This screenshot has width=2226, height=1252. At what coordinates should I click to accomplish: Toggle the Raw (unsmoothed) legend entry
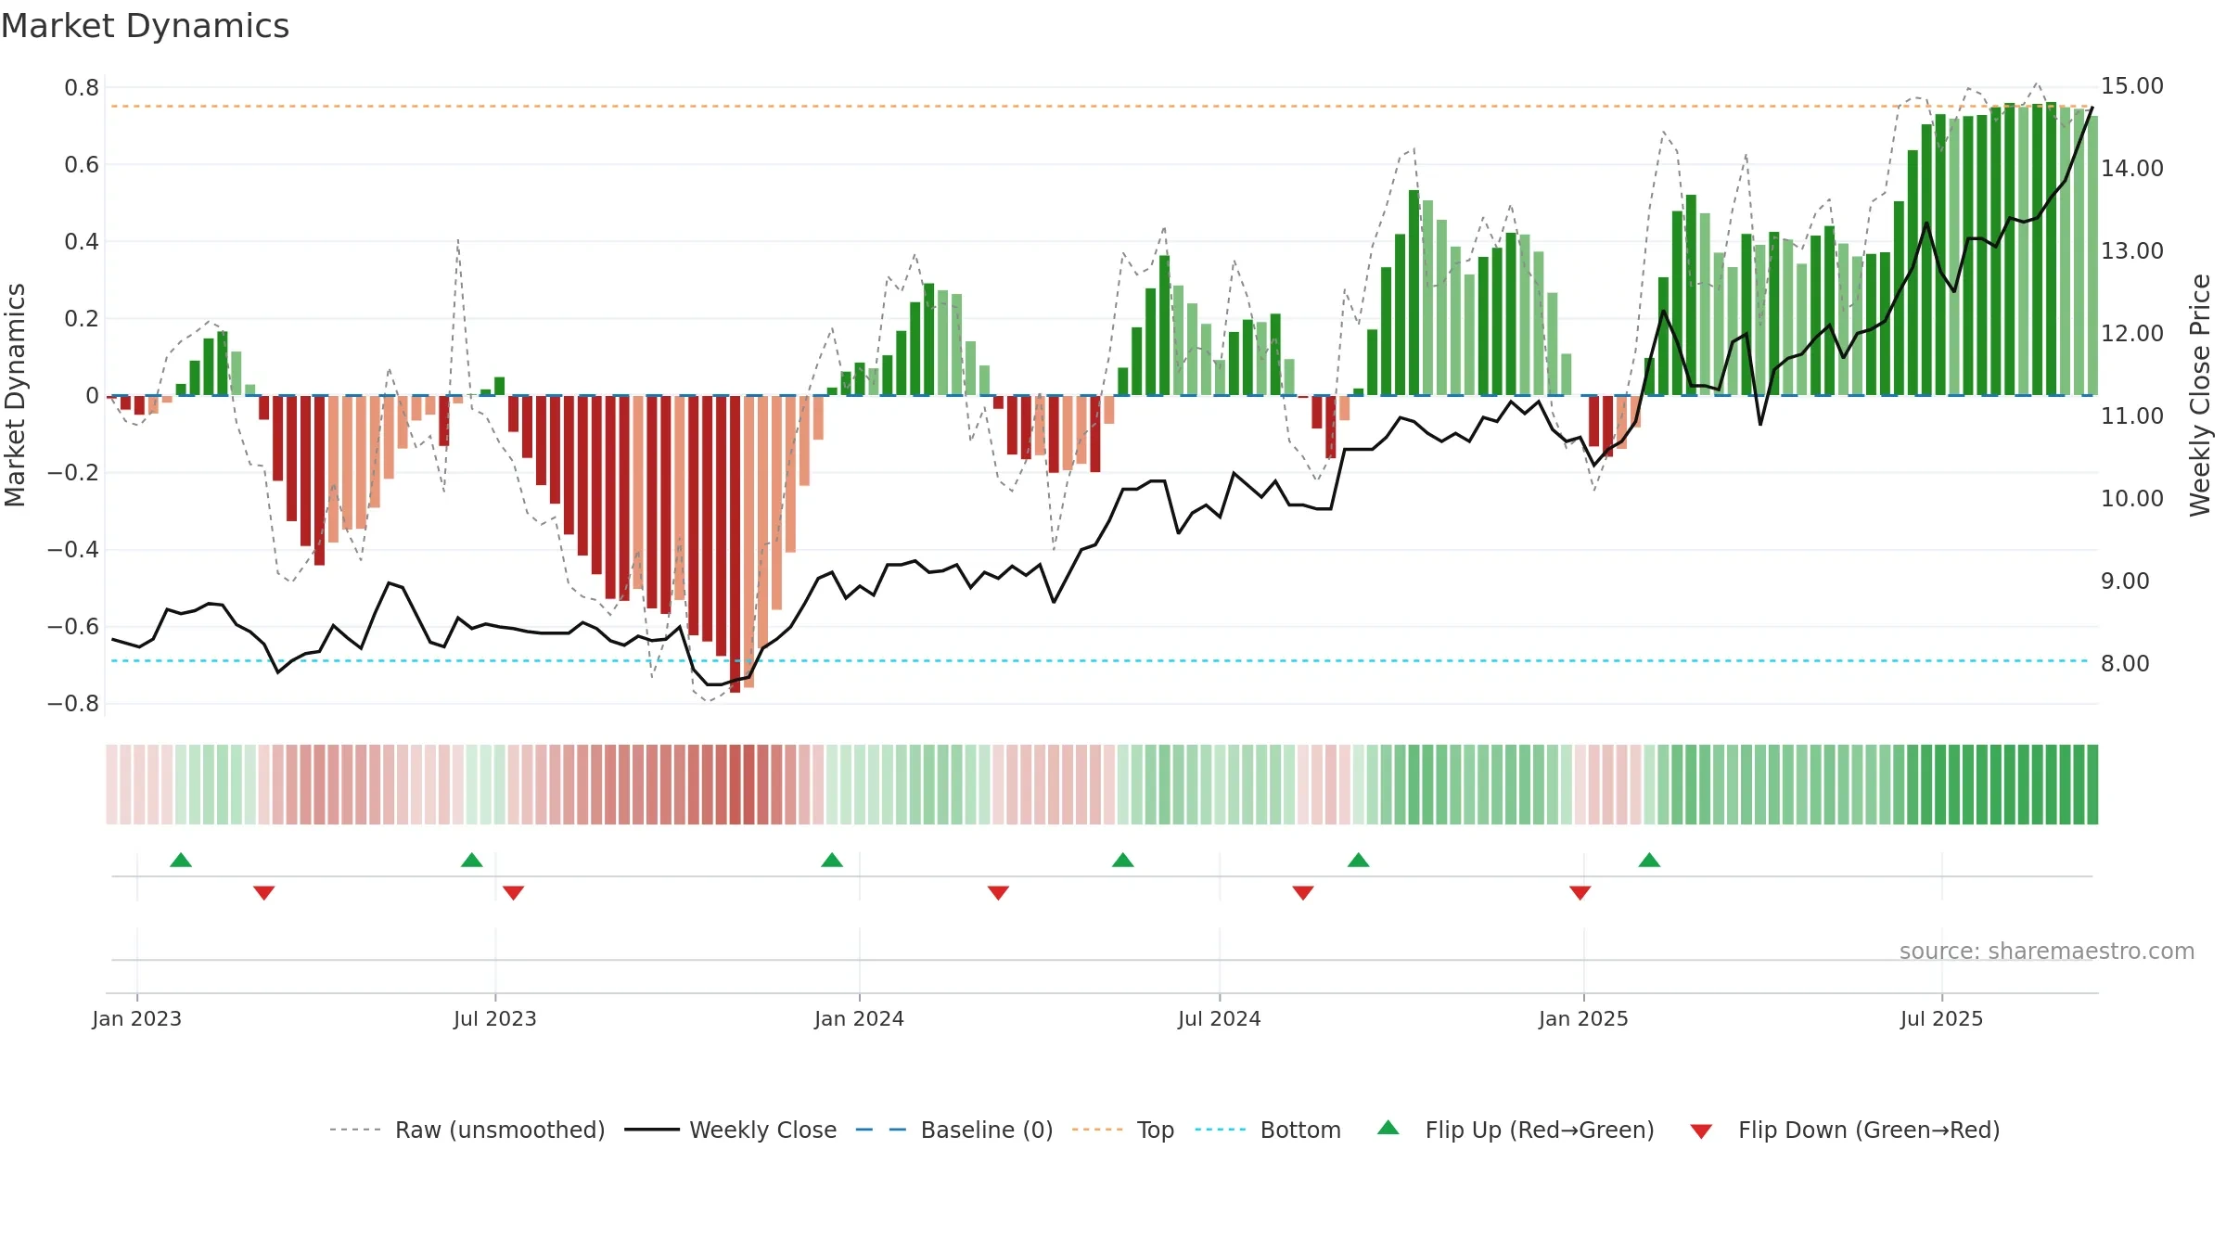(x=467, y=1130)
